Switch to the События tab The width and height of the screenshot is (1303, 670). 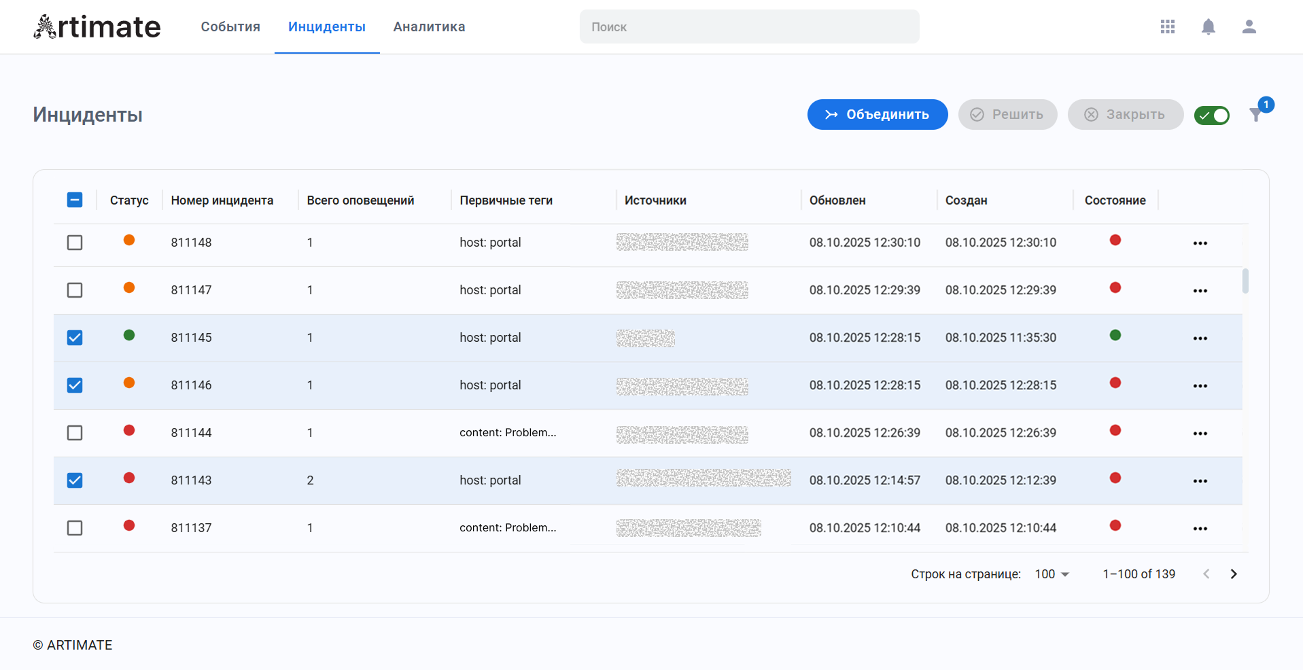tap(230, 27)
